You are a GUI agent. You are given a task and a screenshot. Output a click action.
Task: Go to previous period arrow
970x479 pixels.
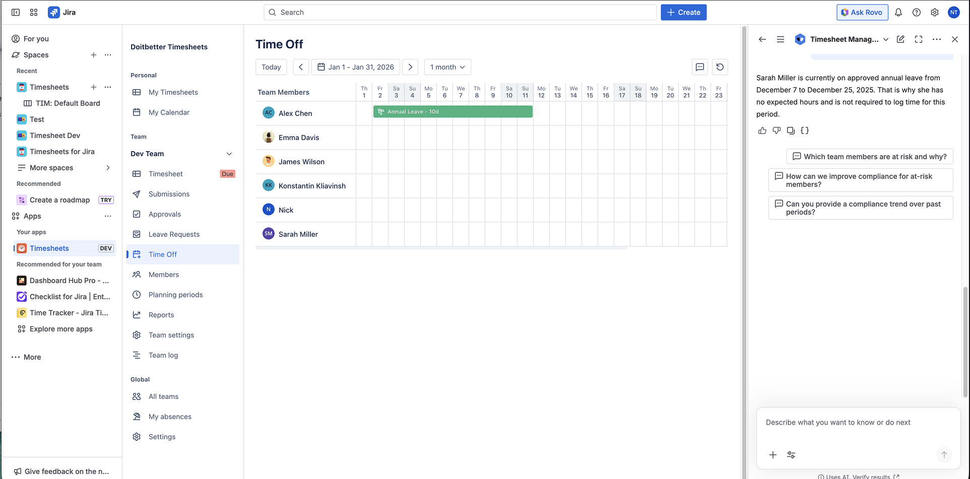301,67
